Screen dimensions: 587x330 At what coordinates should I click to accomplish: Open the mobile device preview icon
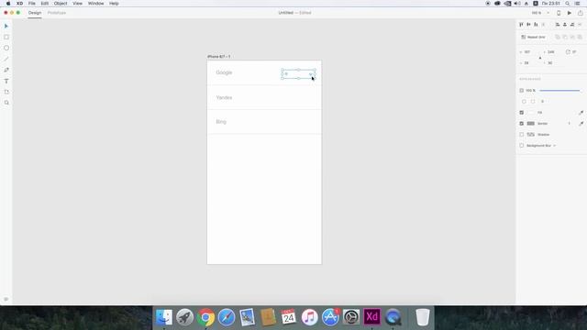[559, 13]
